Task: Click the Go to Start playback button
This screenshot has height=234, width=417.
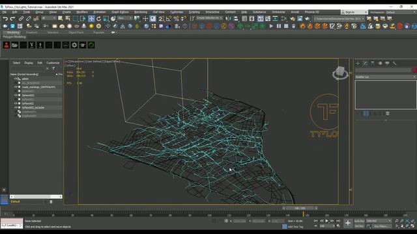Action: tap(315, 221)
